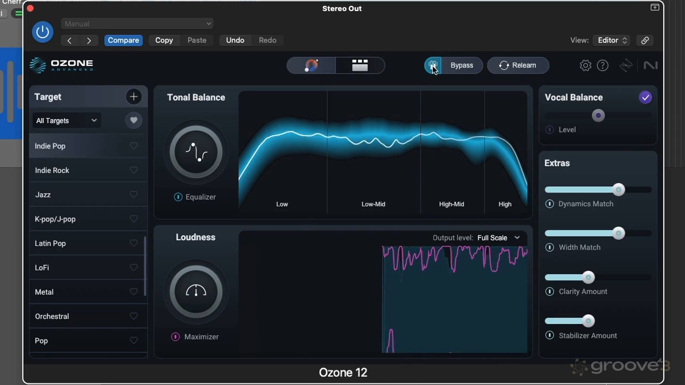685x385 pixels.
Task: Click the help question mark icon
Action: tap(603, 65)
